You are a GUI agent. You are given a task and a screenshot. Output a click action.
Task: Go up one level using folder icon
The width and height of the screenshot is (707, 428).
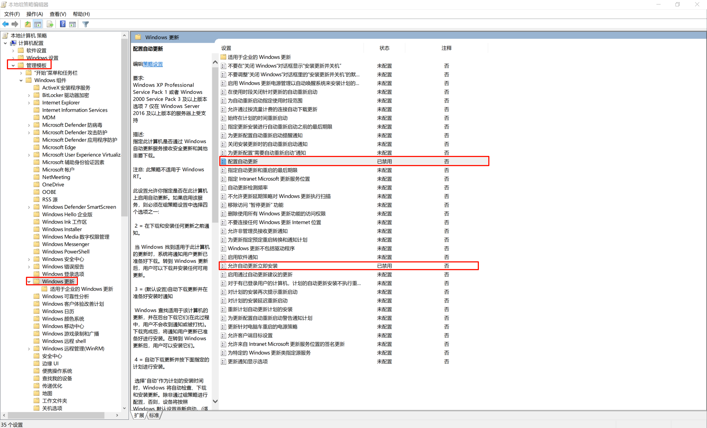click(x=28, y=24)
